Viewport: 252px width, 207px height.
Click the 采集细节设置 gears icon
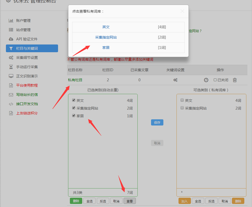tap(11, 58)
